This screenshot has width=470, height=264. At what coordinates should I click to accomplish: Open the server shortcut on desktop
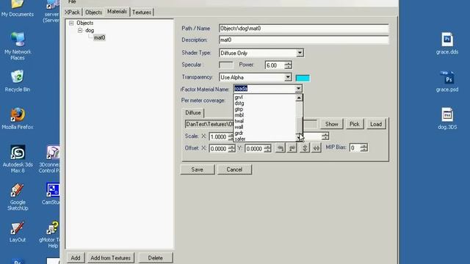[x=51, y=12]
